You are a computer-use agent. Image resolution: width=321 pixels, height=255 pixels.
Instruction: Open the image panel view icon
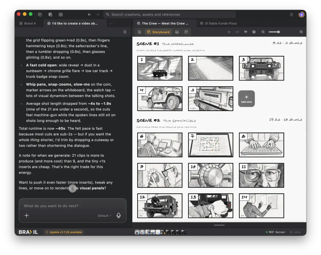[x=186, y=32]
